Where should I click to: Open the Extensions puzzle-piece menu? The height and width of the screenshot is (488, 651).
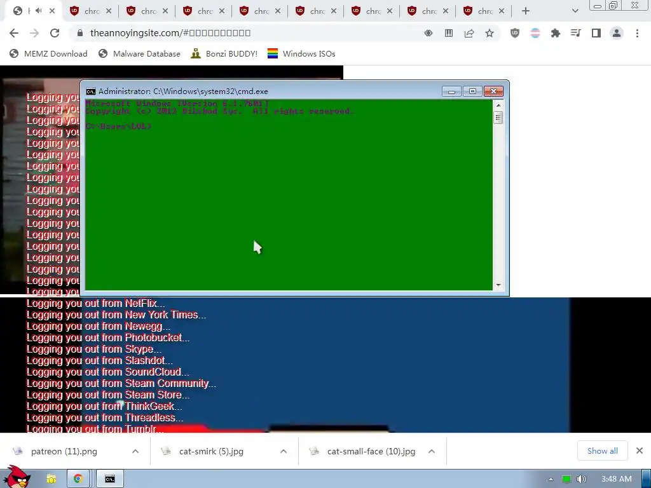coord(556,33)
